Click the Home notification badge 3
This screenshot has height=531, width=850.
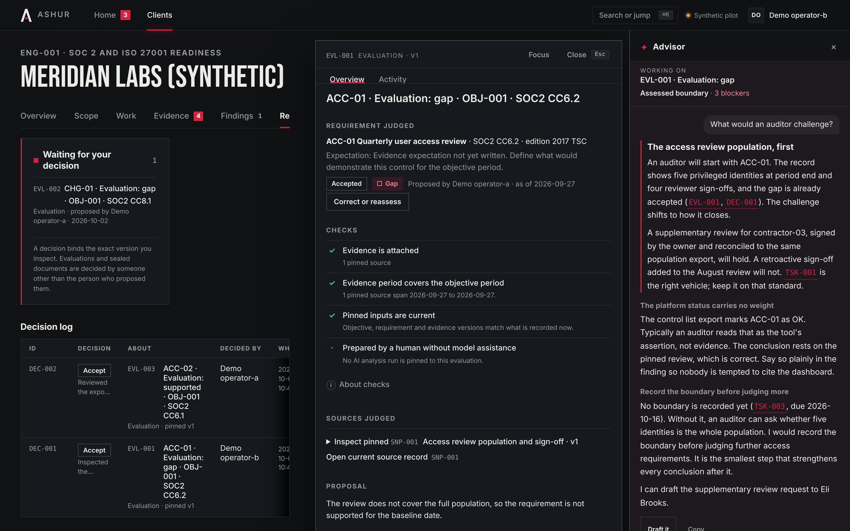click(125, 15)
